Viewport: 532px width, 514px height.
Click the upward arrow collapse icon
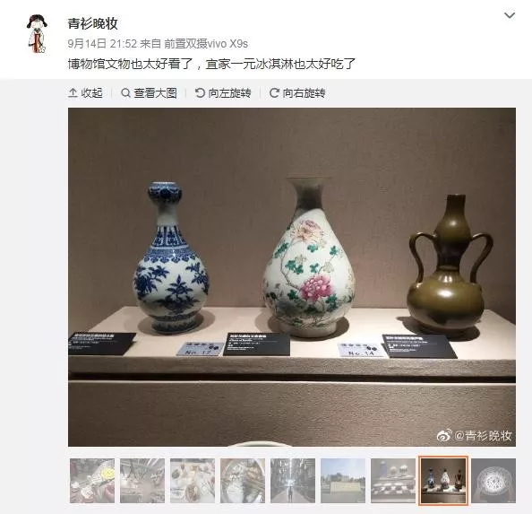click(73, 92)
